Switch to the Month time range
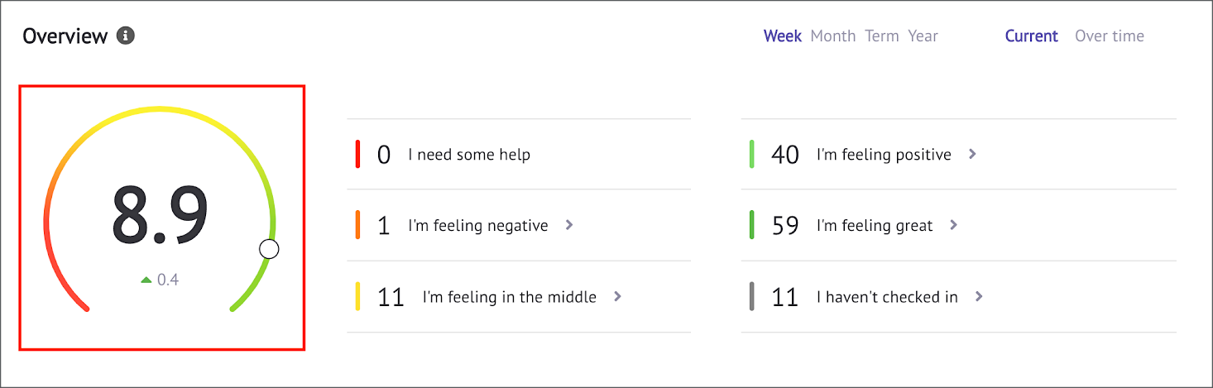The height and width of the screenshot is (388, 1213). click(833, 36)
